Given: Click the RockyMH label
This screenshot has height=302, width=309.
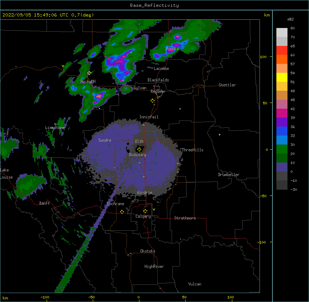Looking at the screenshot, I should [x=88, y=81].
